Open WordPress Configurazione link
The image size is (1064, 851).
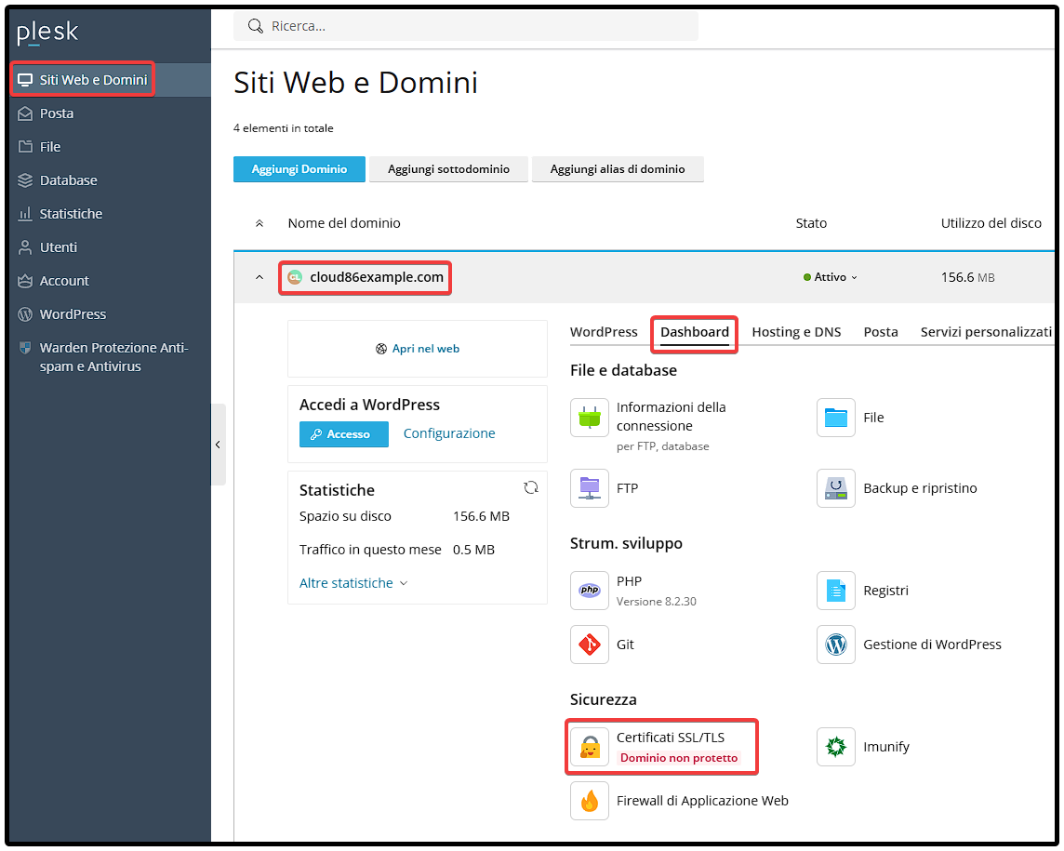click(x=449, y=433)
